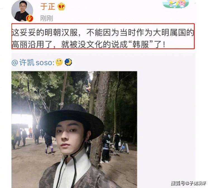Open the 于正 username link
The height and width of the screenshot is (188, 210).
pos(48,6)
